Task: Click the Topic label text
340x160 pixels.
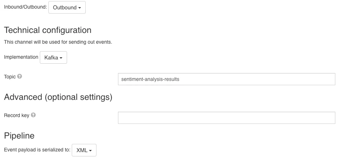Action: click(x=10, y=77)
